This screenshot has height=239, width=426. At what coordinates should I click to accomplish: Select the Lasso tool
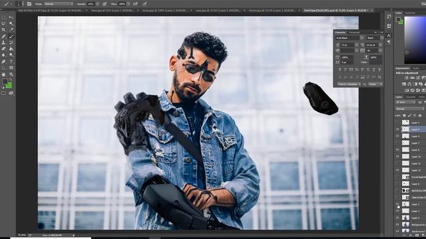[3, 24]
